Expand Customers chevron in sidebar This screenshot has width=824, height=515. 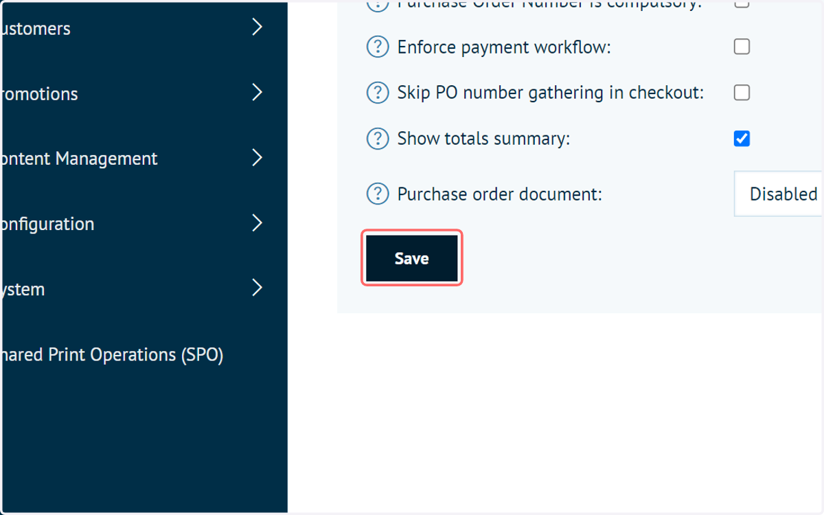click(257, 27)
